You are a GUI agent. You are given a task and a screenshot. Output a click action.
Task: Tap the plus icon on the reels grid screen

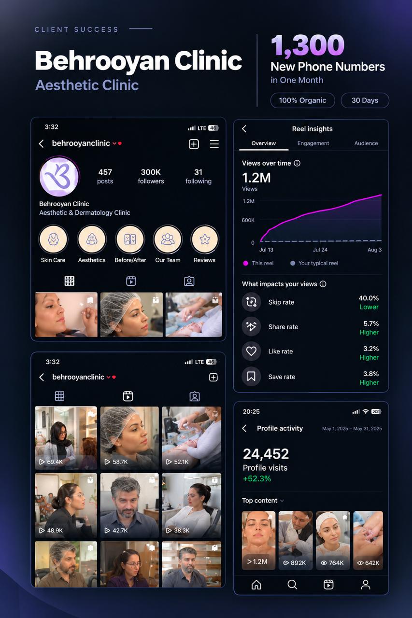click(x=213, y=378)
